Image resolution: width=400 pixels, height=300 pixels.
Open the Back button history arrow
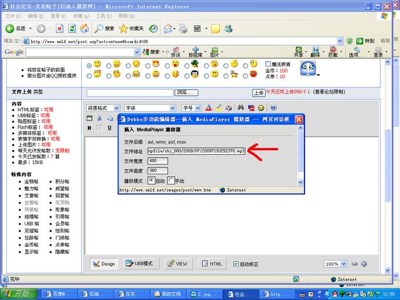point(30,29)
